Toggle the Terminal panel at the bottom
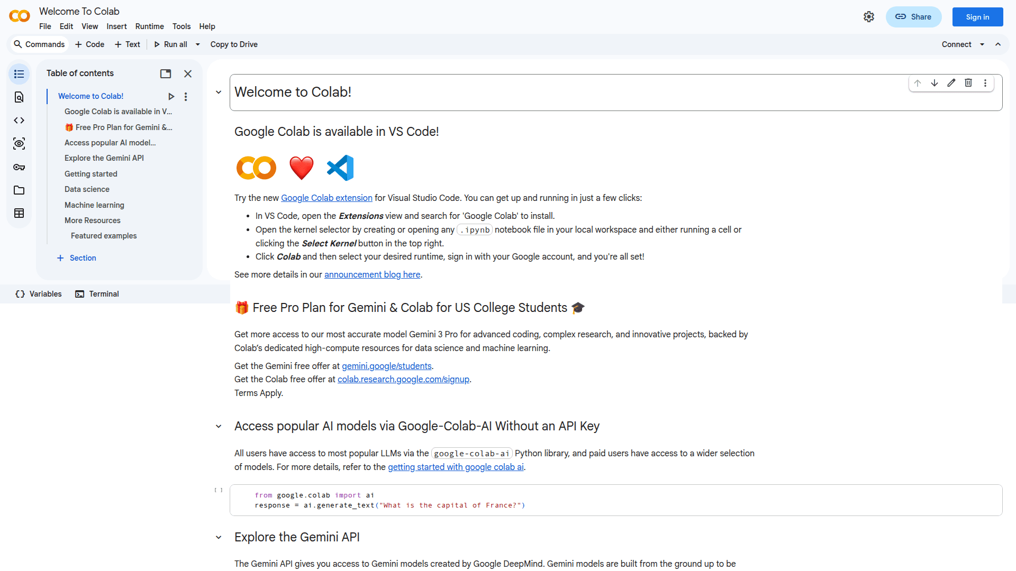This screenshot has height=571, width=1016. [97, 294]
